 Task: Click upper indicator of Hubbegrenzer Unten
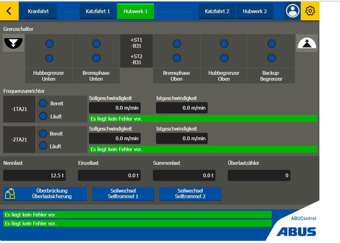click(49, 43)
